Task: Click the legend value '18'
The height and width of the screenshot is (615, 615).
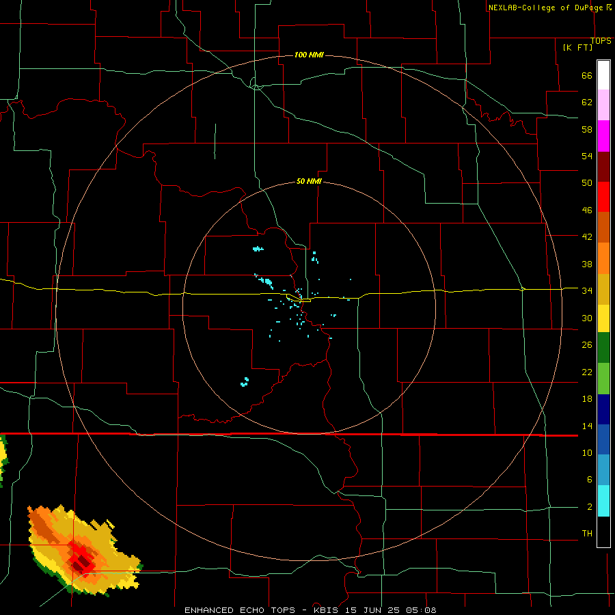Action: coord(587,399)
